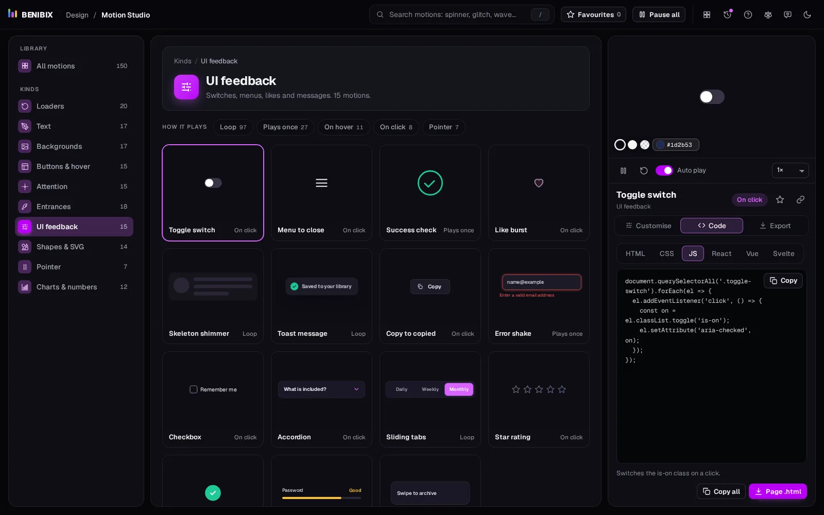Click the Shapes & SVG icon
The image size is (824, 515).
[25, 247]
